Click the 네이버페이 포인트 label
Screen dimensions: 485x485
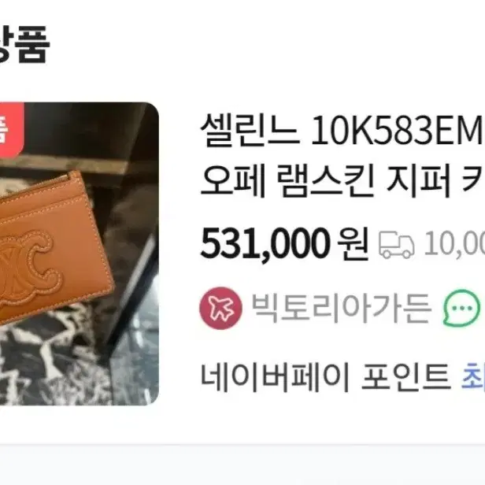coord(324,378)
